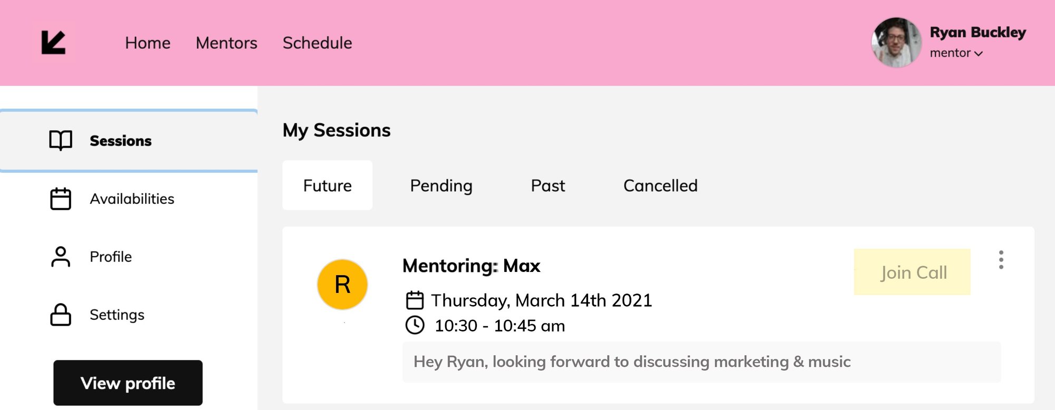Switch to the Pending sessions tab
This screenshot has height=410, width=1055.
pyautogui.click(x=441, y=186)
